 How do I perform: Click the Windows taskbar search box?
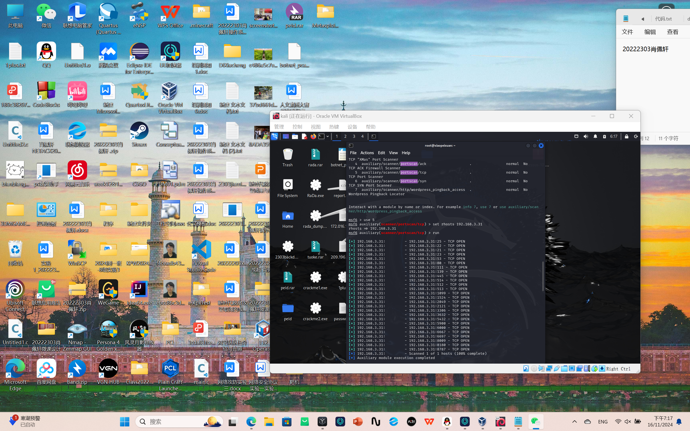[179, 421]
